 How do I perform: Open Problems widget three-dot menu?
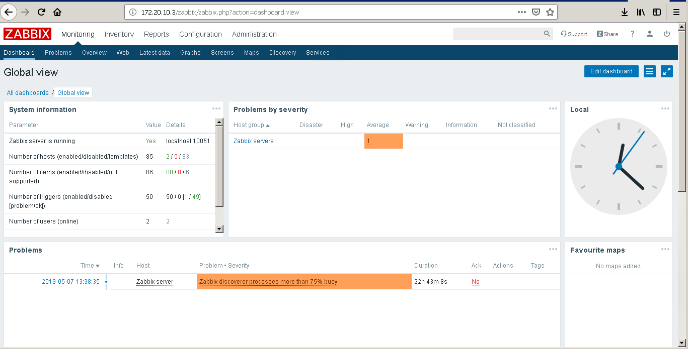pyautogui.click(x=553, y=249)
